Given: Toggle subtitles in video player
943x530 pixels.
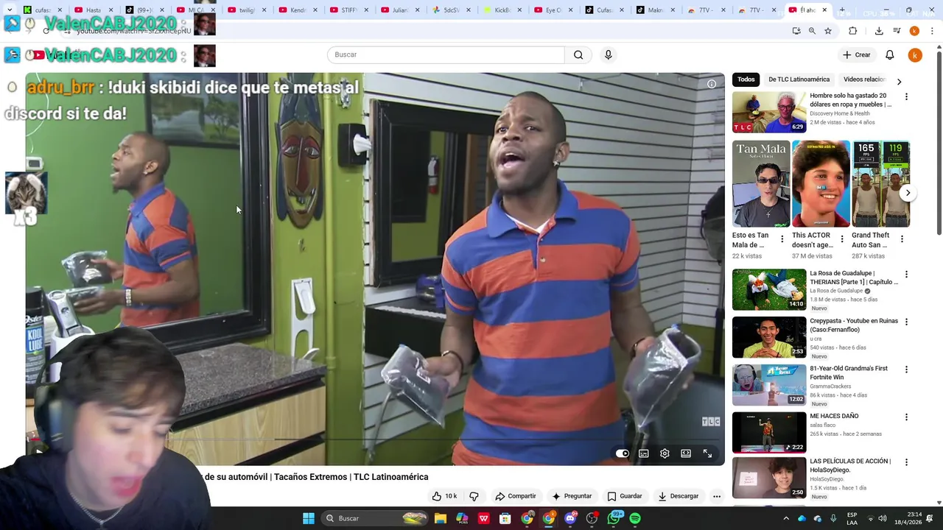Looking at the screenshot, I should point(644,453).
